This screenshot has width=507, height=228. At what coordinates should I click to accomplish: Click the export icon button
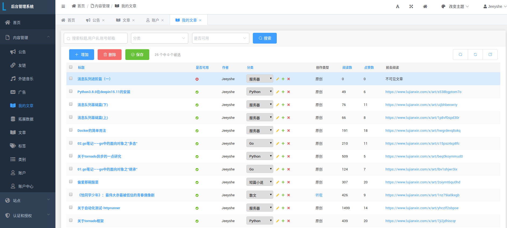click(490, 55)
